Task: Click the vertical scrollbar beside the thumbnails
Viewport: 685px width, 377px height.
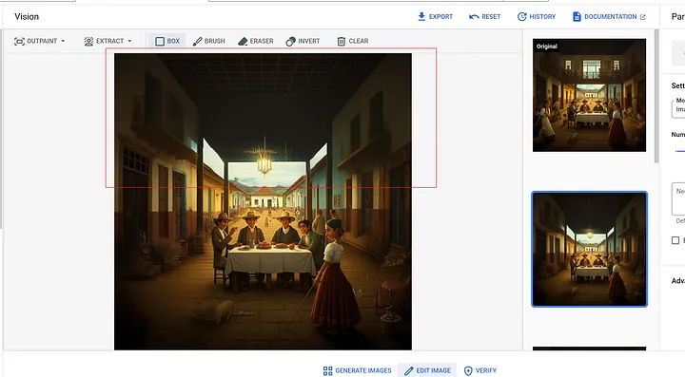Action: pyautogui.click(x=656, y=96)
